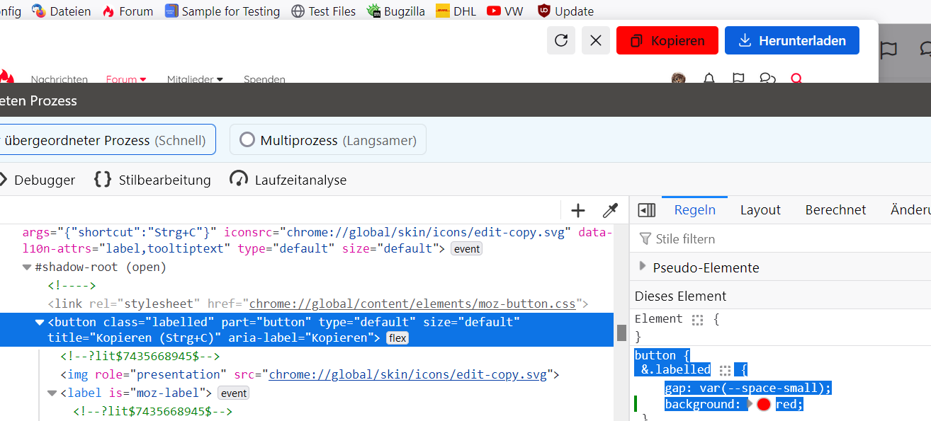The height and width of the screenshot is (421, 931).
Task: Open the Laufzeitanalyse performance tool
Action: click(288, 180)
